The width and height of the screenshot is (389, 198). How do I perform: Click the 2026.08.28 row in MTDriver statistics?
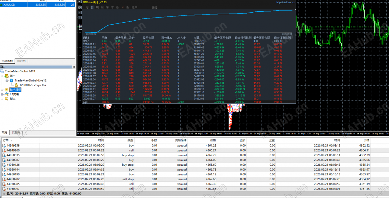(189, 95)
